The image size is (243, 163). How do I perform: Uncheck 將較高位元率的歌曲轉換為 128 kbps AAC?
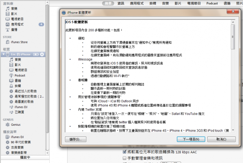click(x=125, y=152)
